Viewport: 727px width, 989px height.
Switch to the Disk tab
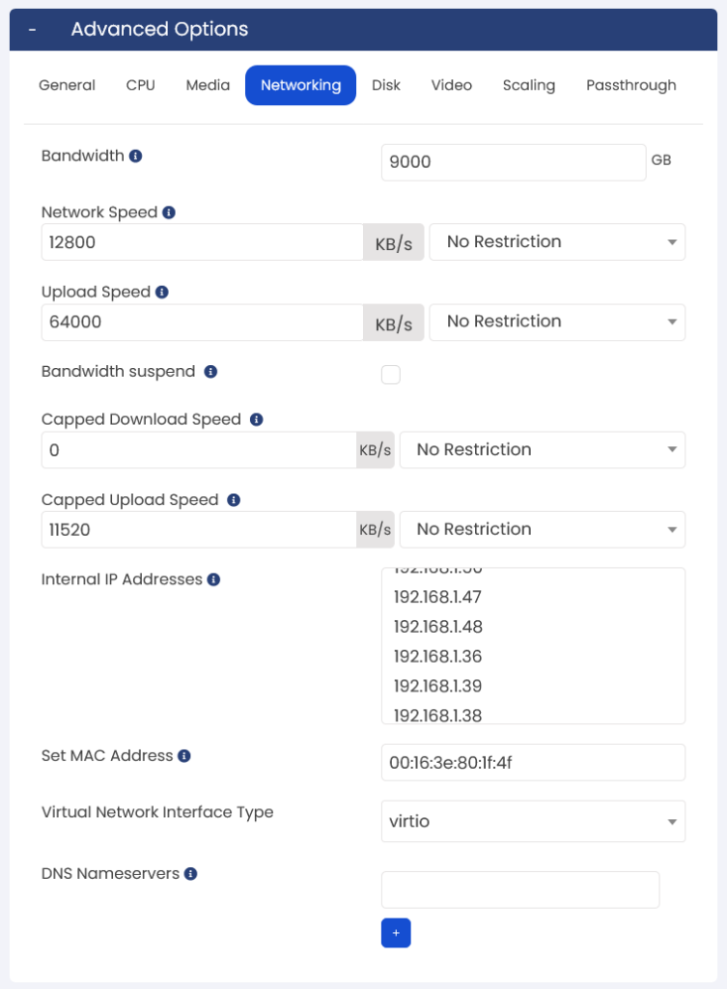coord(386,85)
